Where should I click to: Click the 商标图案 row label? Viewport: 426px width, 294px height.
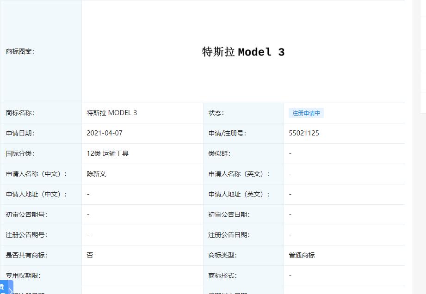pos(20,52)
